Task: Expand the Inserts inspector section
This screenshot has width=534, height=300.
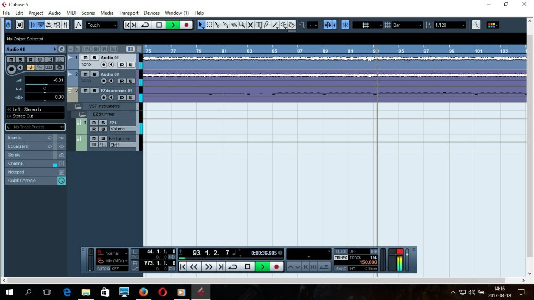Action: 35,137
